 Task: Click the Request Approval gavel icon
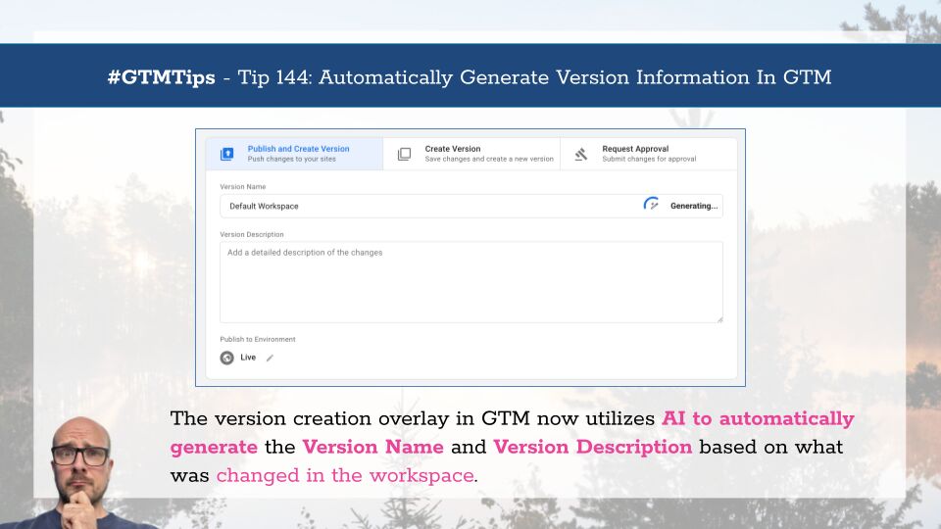click(x=581, y=154)
